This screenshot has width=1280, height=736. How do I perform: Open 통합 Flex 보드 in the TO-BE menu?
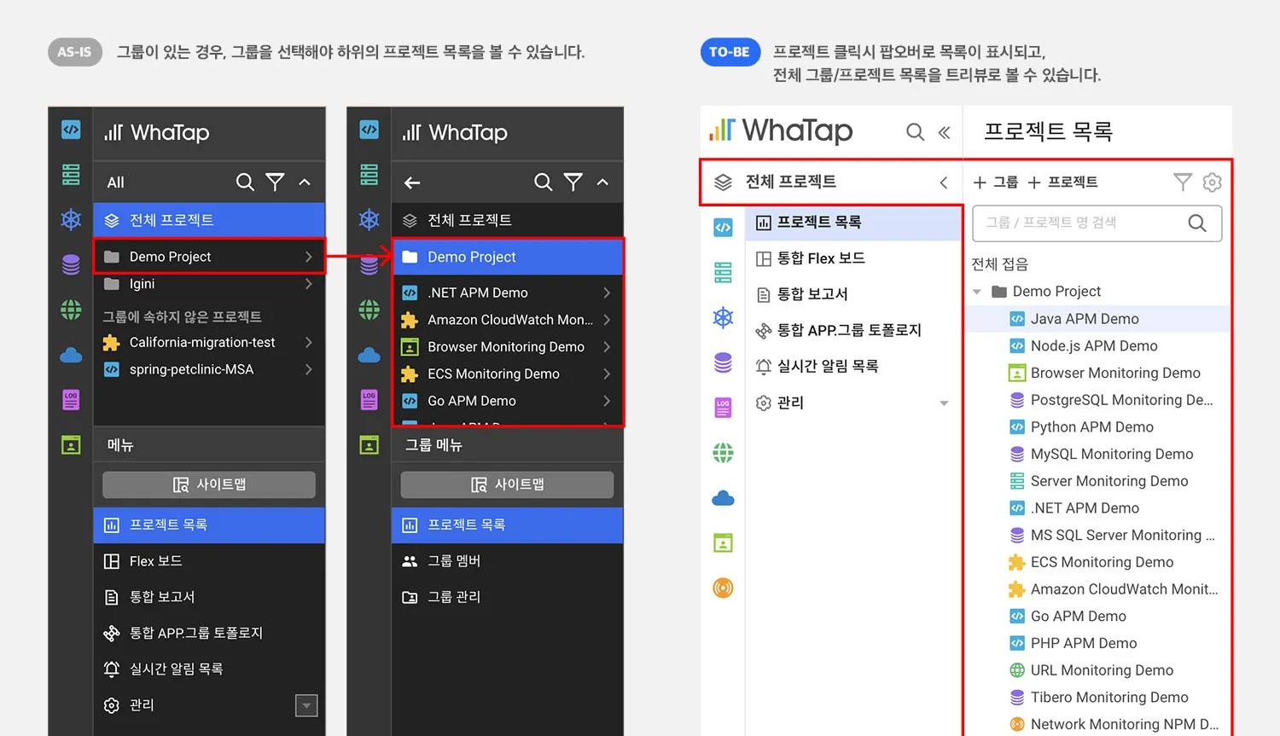click(853, 258)
